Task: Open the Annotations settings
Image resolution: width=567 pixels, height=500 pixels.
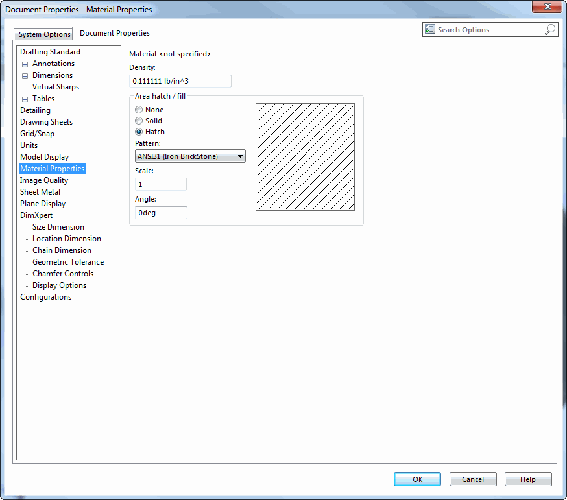Action: [53, 64]
